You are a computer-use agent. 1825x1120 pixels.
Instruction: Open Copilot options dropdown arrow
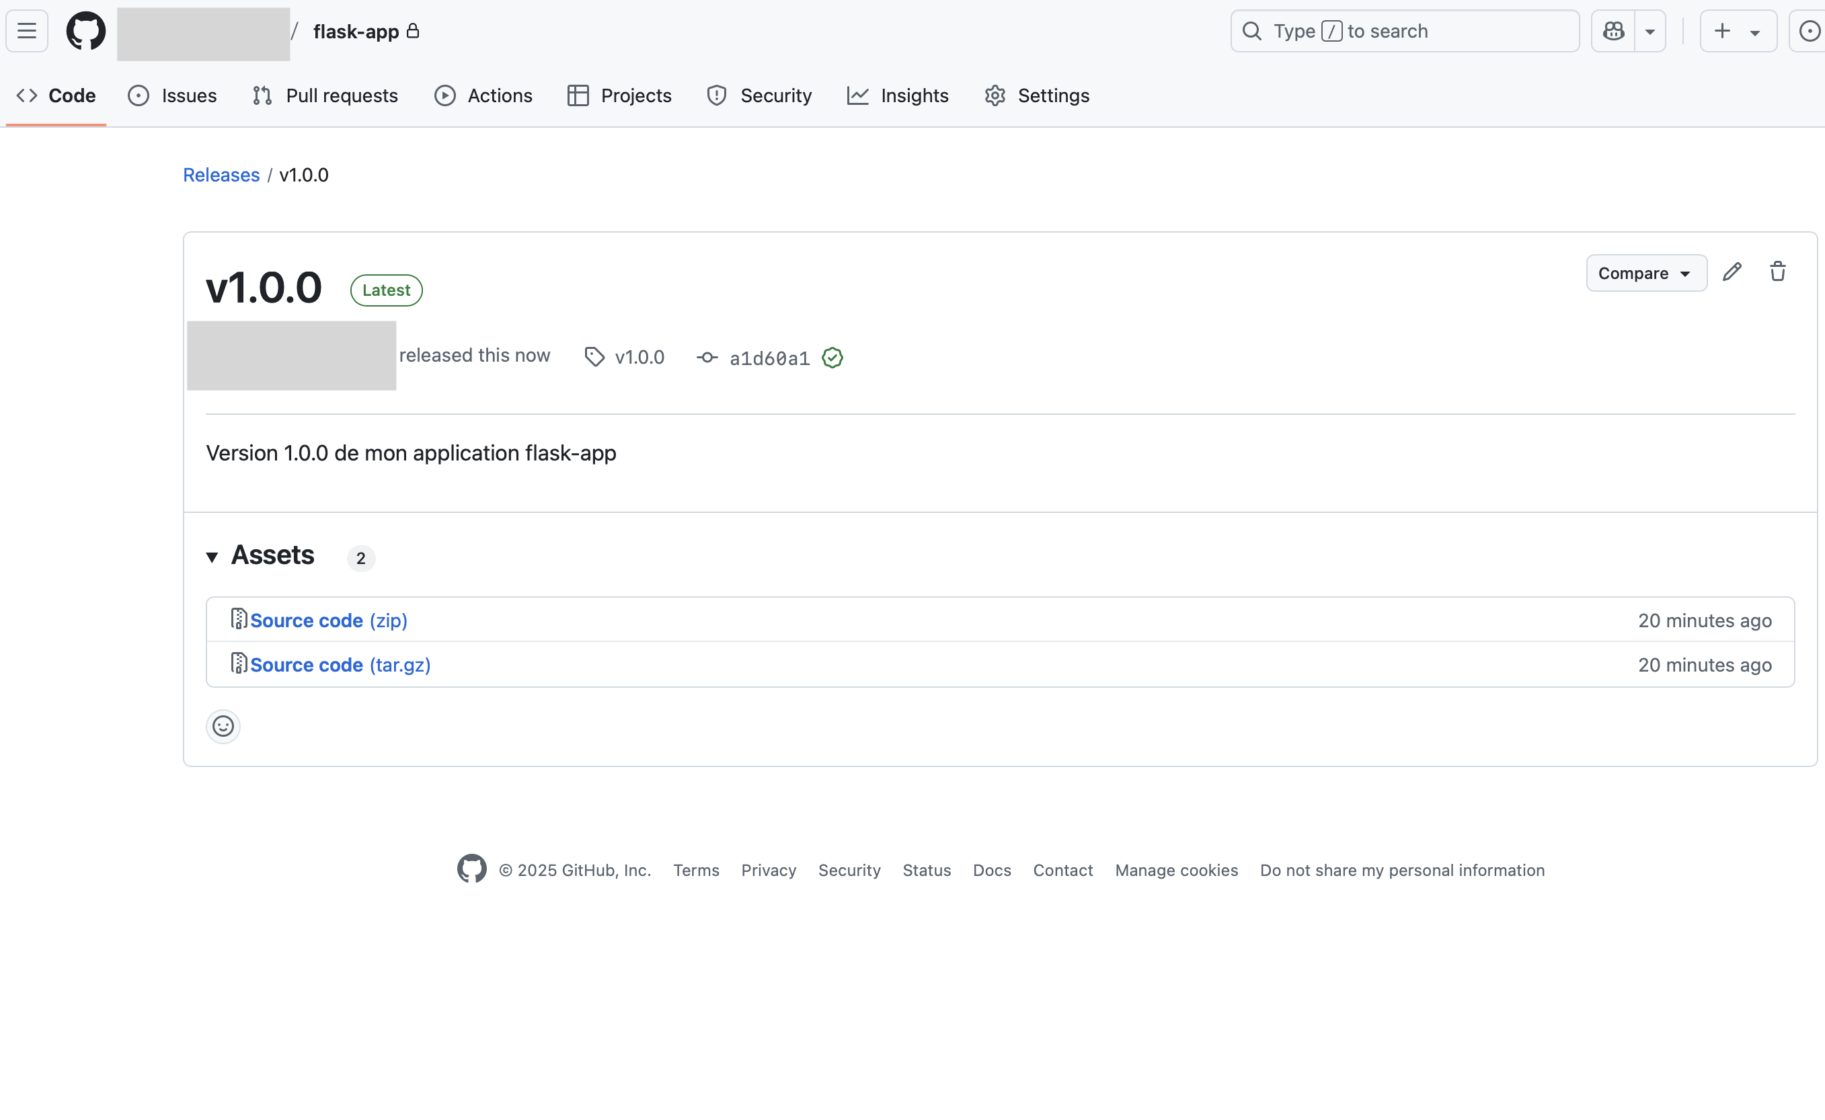click(x=1650, y=31)
